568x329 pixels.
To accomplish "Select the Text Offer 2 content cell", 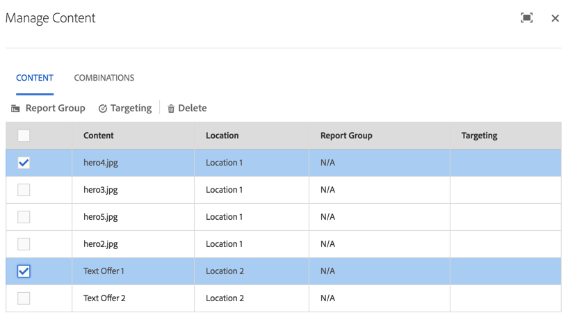I will pos(104,298).
